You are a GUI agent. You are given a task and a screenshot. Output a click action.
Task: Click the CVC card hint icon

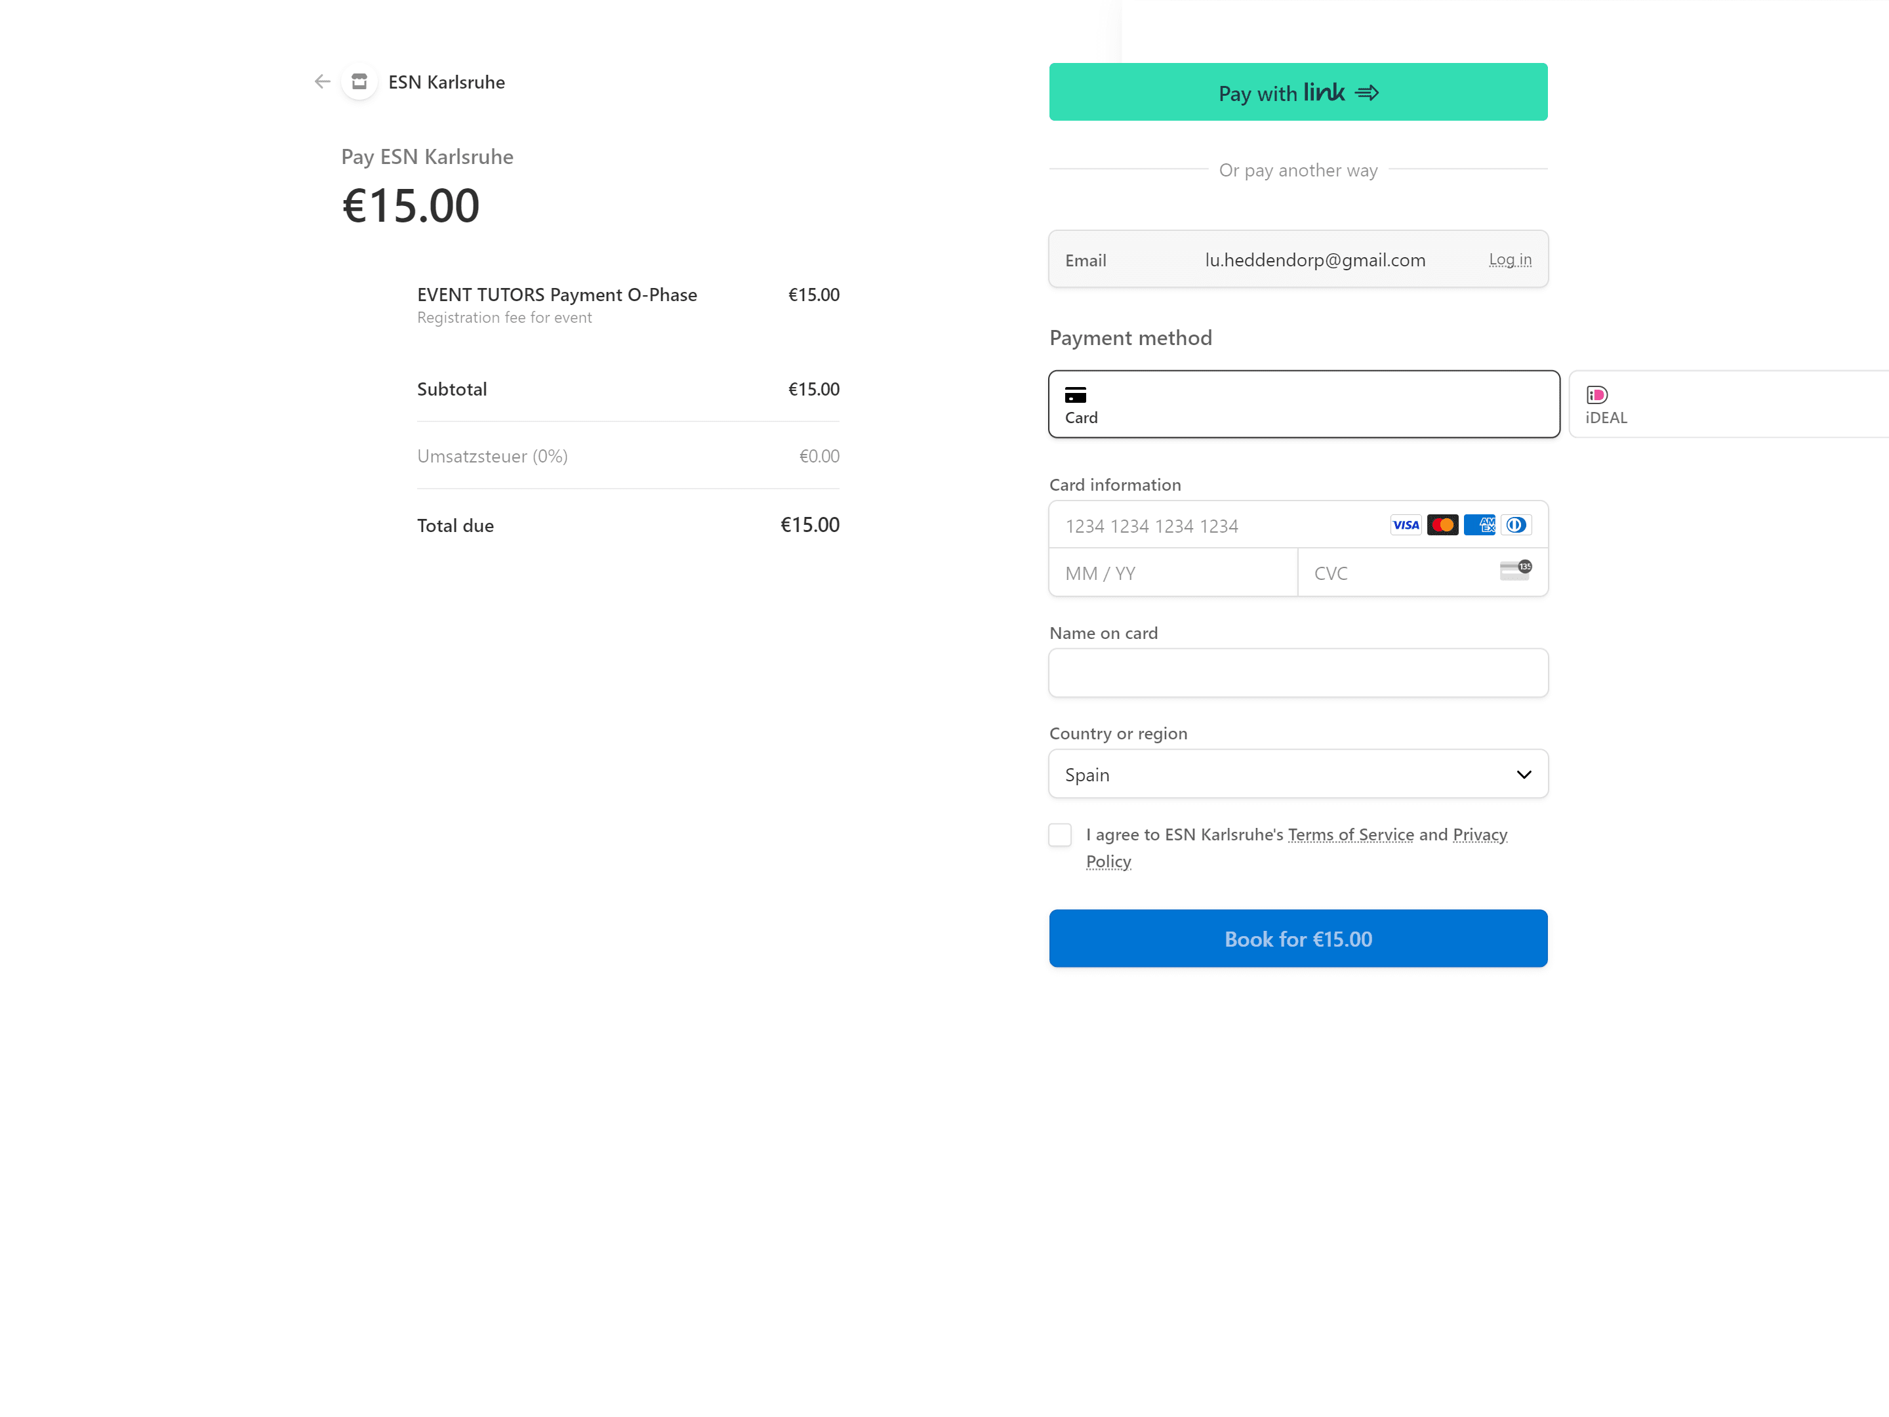[x=1515, y=571]
